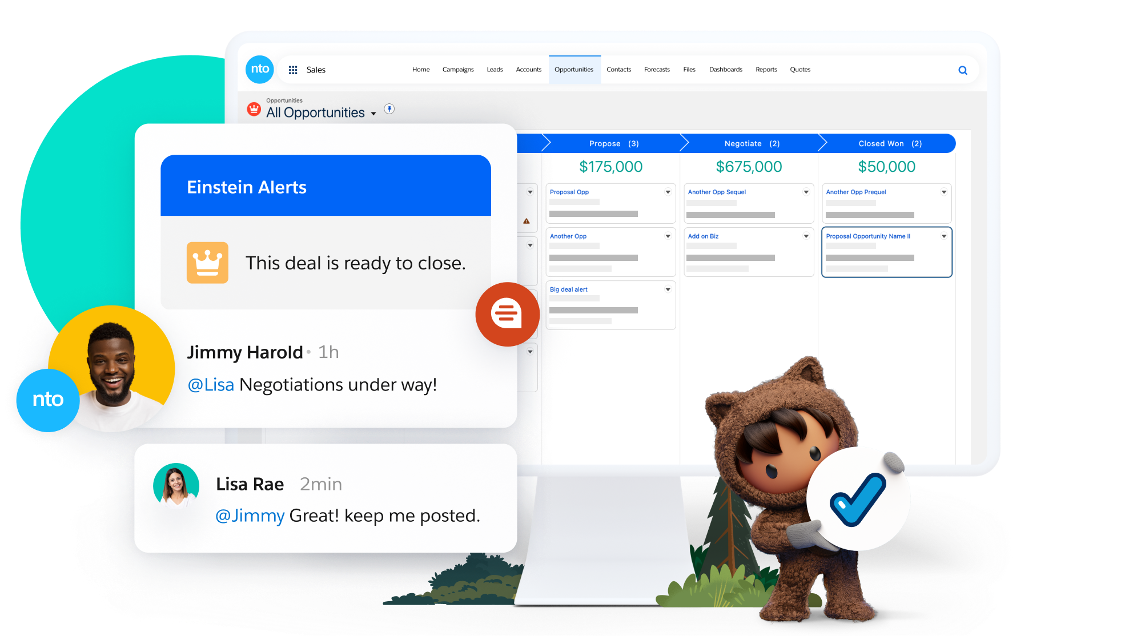Open the app launcher grid icon
Image resolution: width=1129 pixels, height=636 pixels.
(293, 70)
